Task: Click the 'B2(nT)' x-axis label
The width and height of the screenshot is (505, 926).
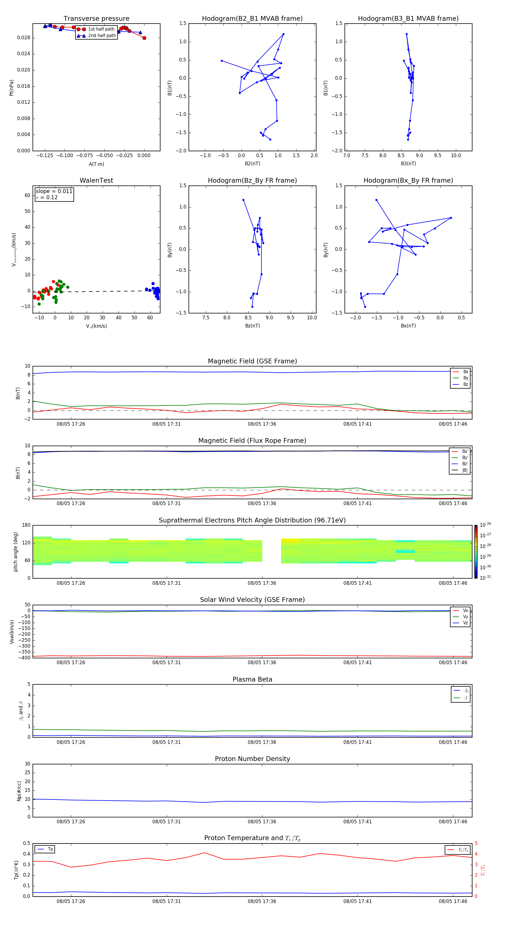Action: tap(252, 164)
